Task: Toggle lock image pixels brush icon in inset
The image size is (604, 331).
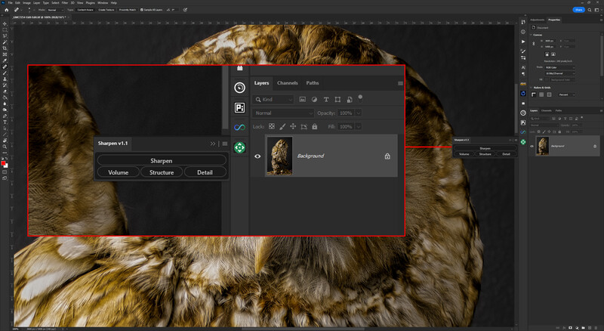Action: 282,126
